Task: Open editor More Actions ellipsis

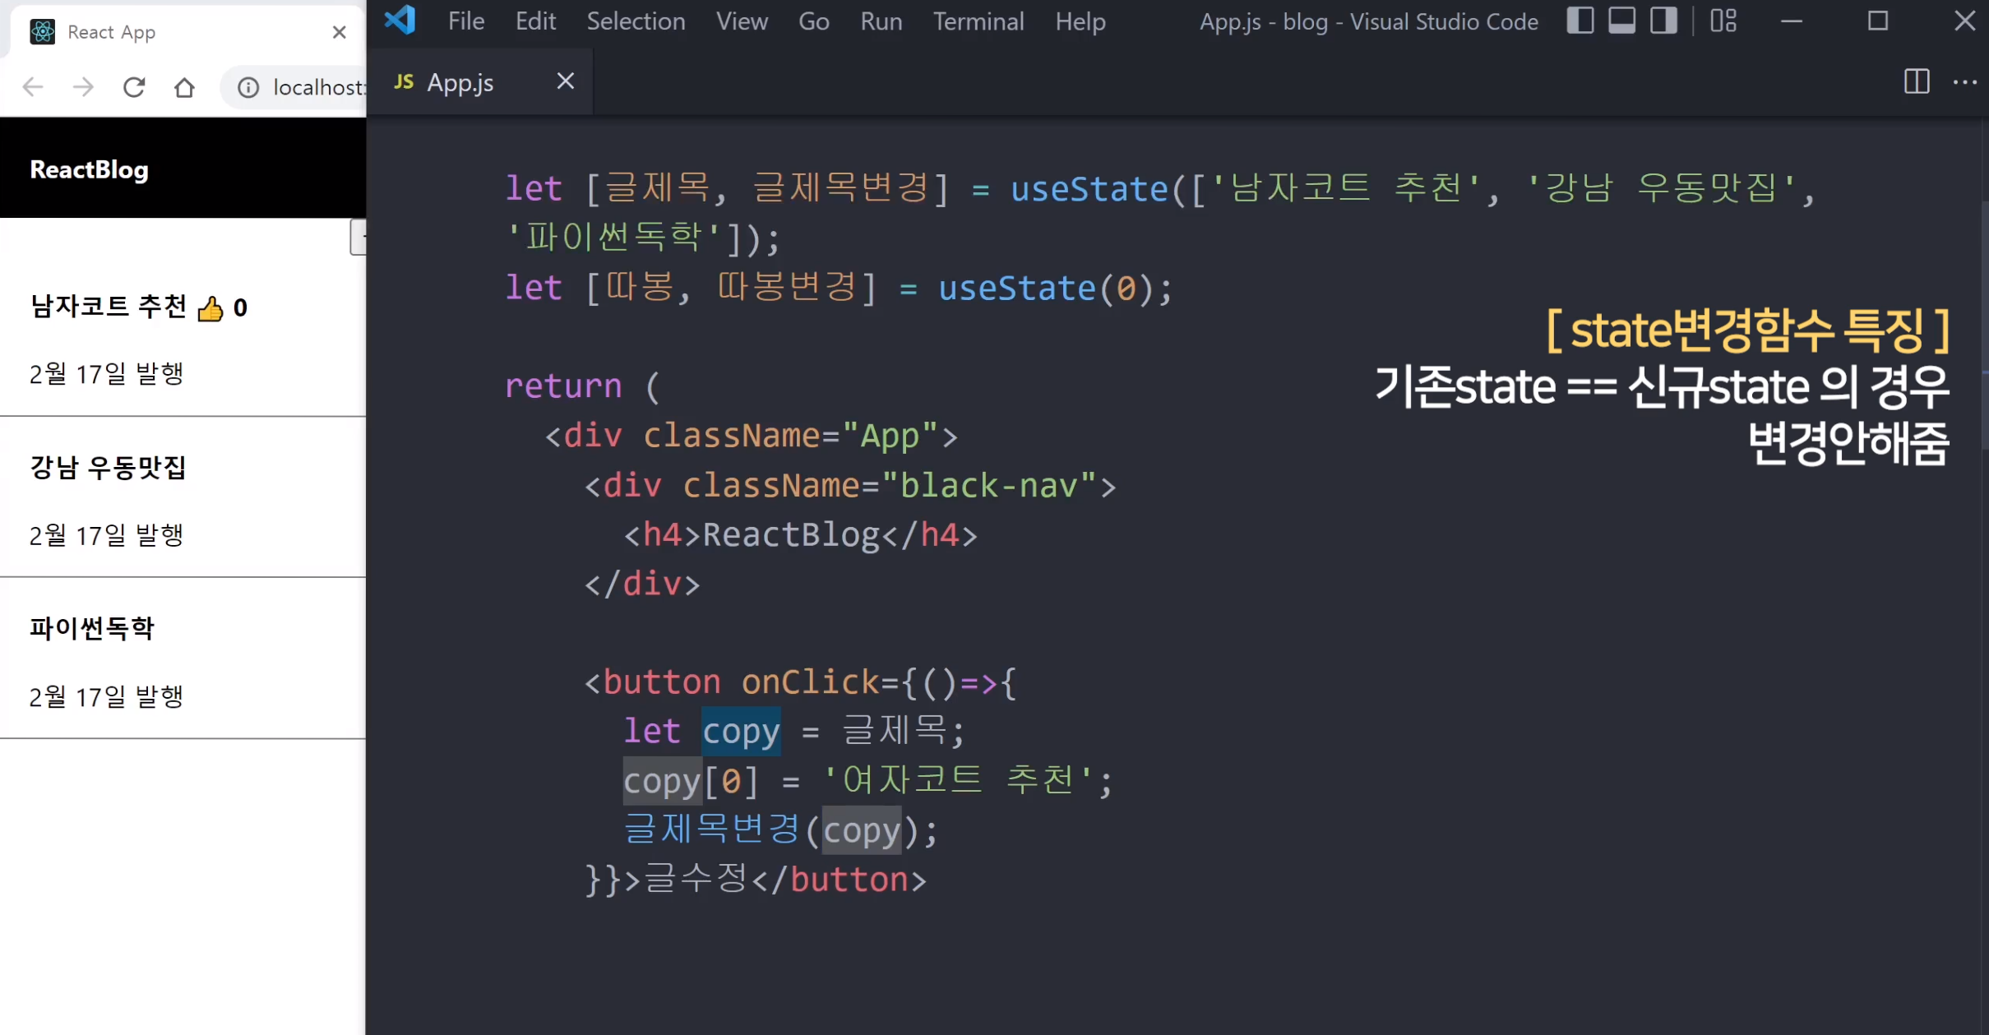Action: [x=1964, y=81]
